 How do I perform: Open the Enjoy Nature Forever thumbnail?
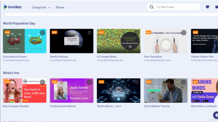25,41
